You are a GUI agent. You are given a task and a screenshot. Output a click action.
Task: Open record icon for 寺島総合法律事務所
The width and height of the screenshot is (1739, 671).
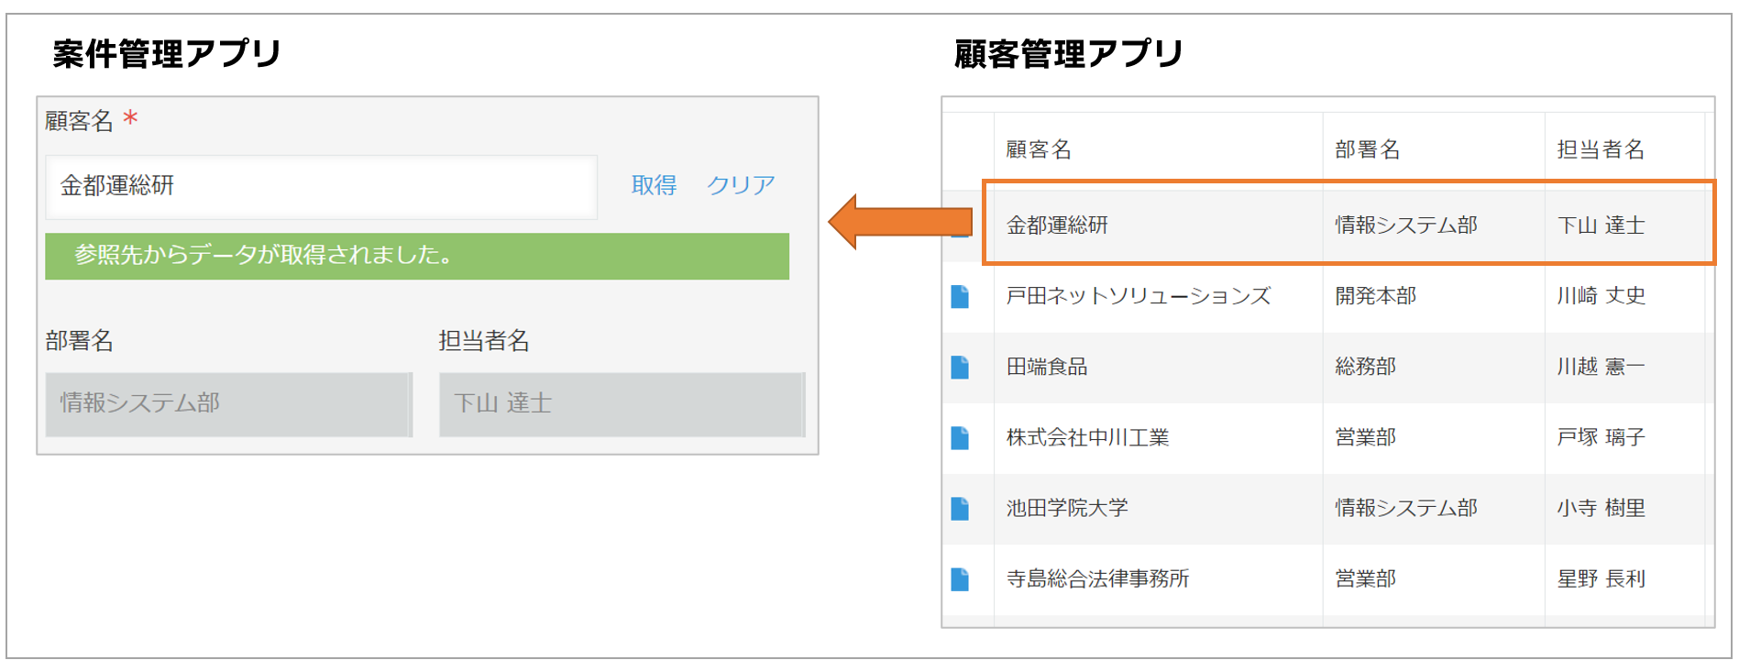[960, 578]
